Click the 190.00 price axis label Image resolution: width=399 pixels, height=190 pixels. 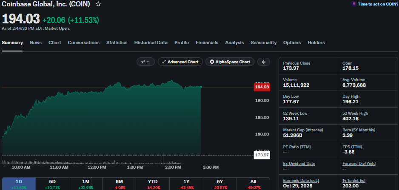click(262, 100)
